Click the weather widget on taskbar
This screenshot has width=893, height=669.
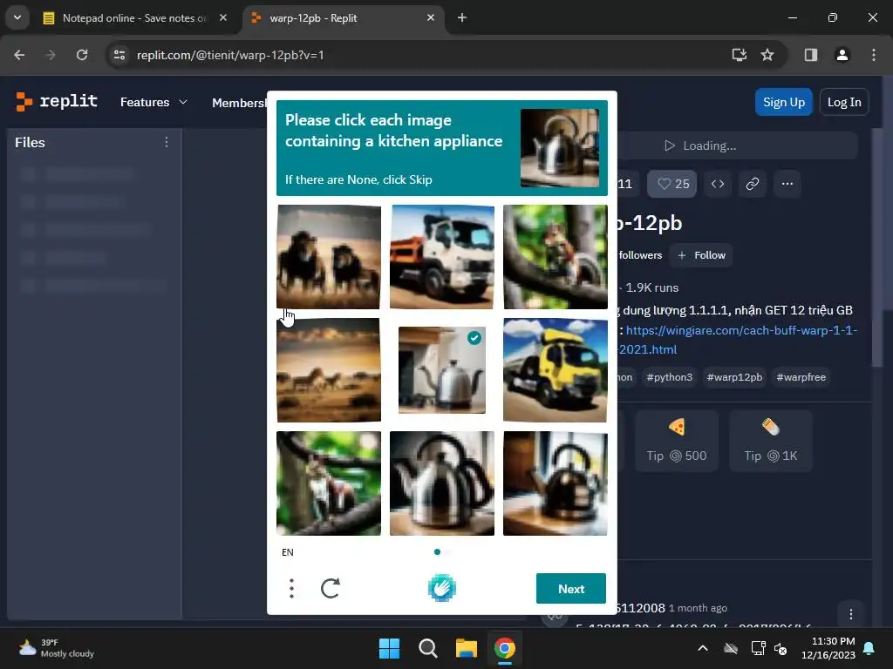pos(56,648)
